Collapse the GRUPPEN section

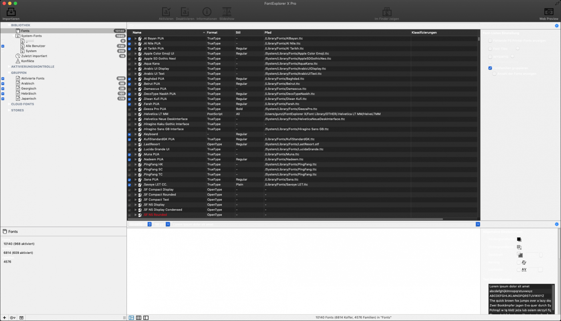[9, 73]
